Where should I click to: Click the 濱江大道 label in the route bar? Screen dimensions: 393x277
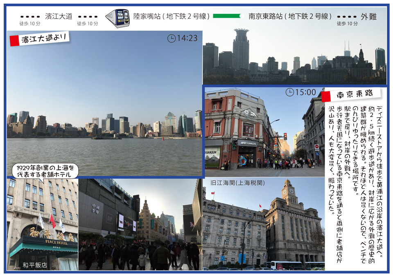(59, 16)
